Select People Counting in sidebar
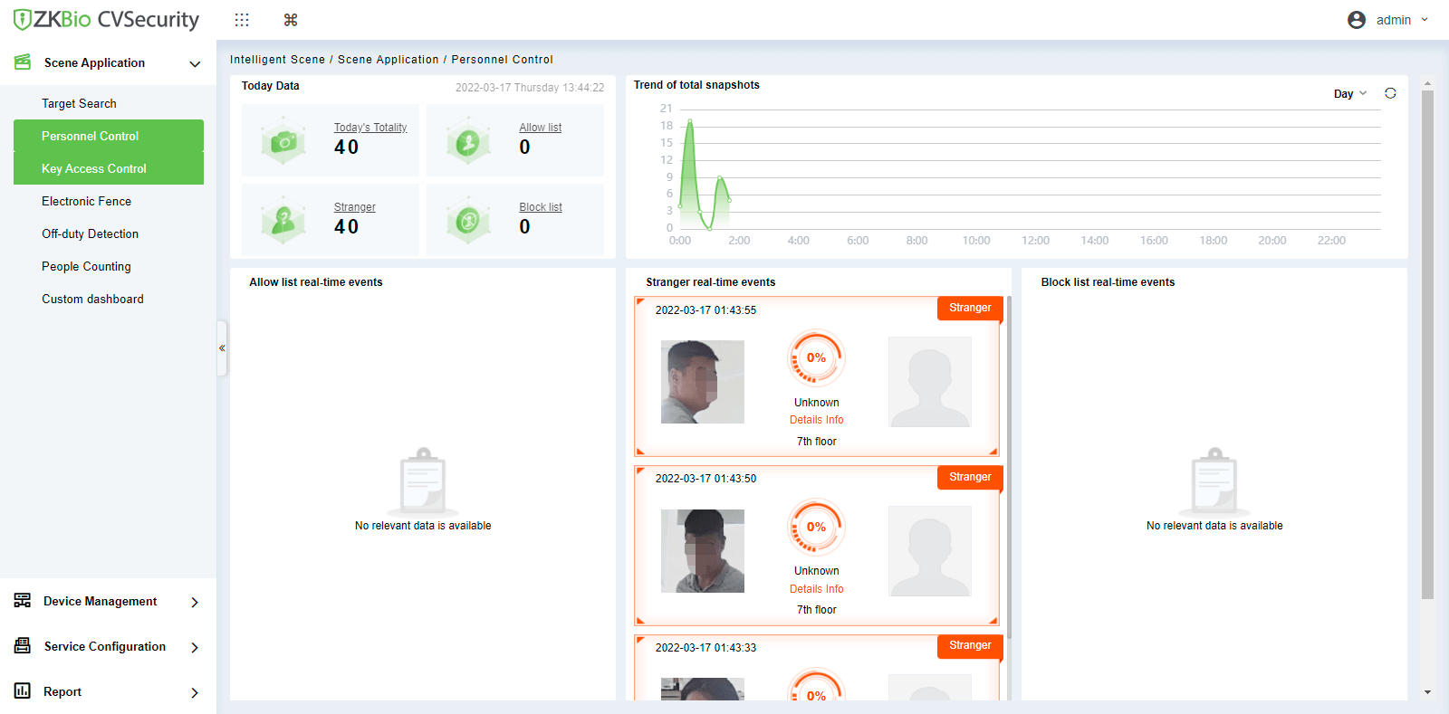Image resolution: width=1449 pixels, height=714 pixels. [86, 266]
